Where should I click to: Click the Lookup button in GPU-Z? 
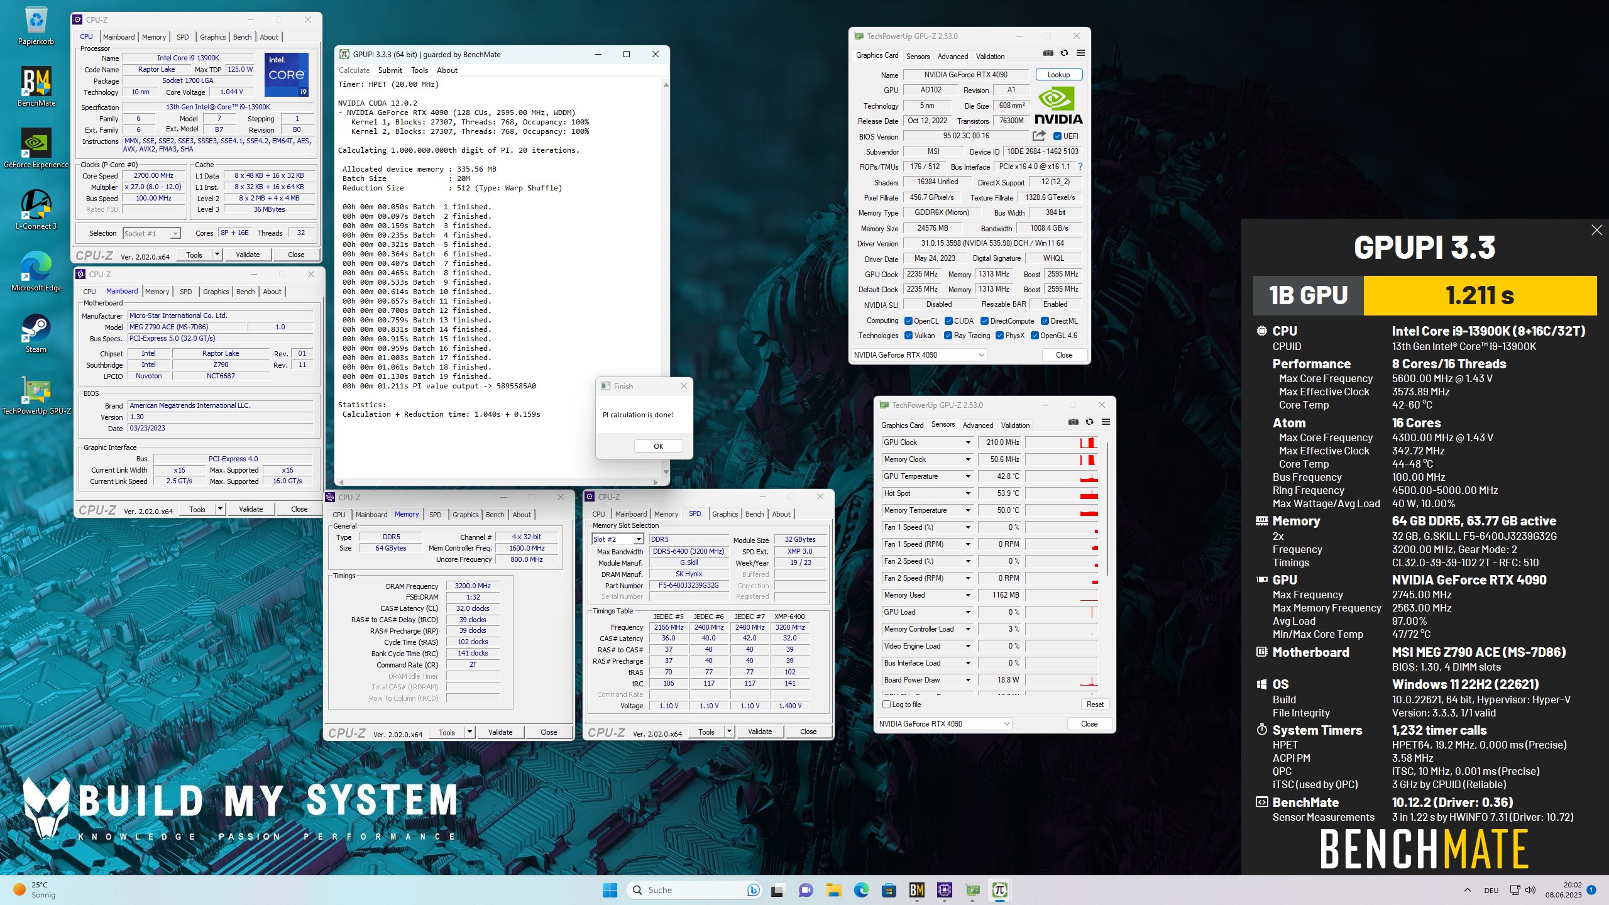1058,75
